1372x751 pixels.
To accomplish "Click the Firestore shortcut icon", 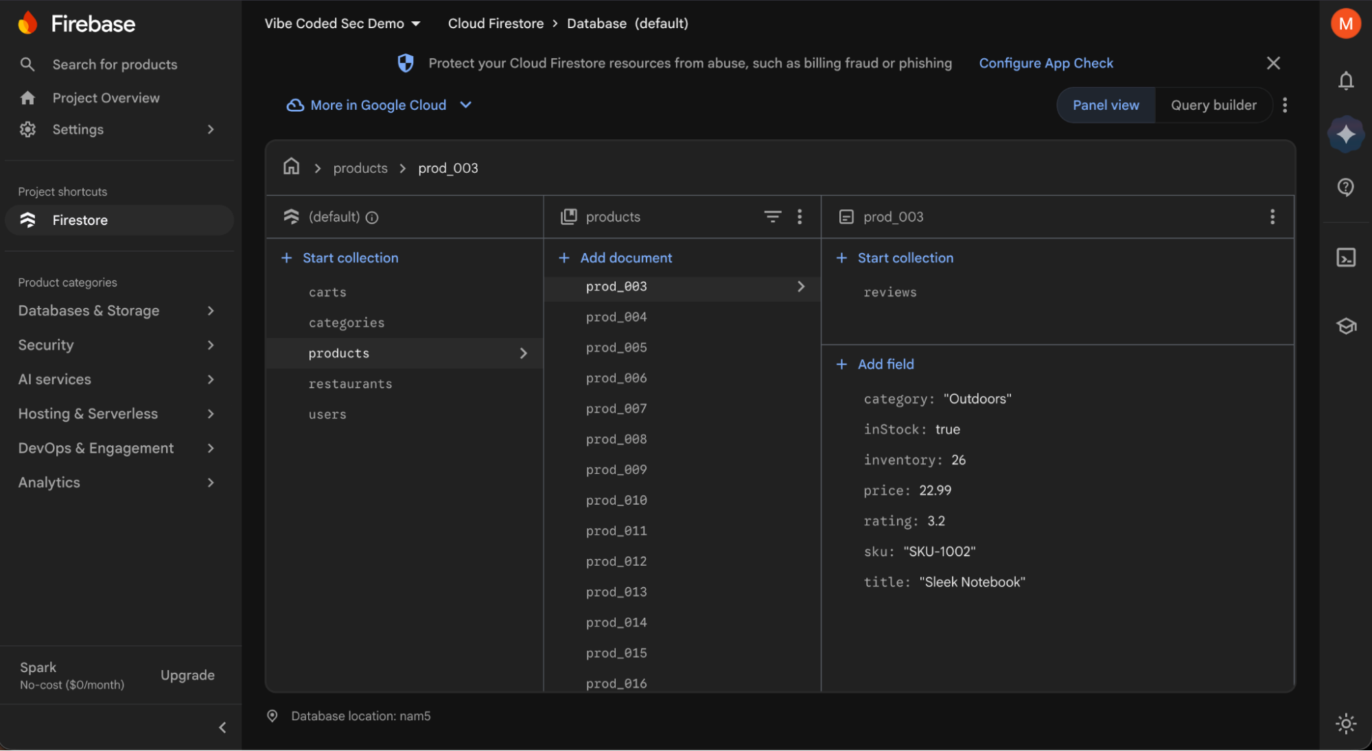I will [x=27, y=220].
